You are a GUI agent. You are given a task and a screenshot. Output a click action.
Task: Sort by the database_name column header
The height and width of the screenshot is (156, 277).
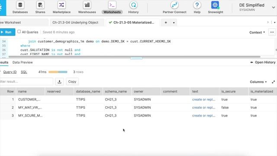click(88, 91)
